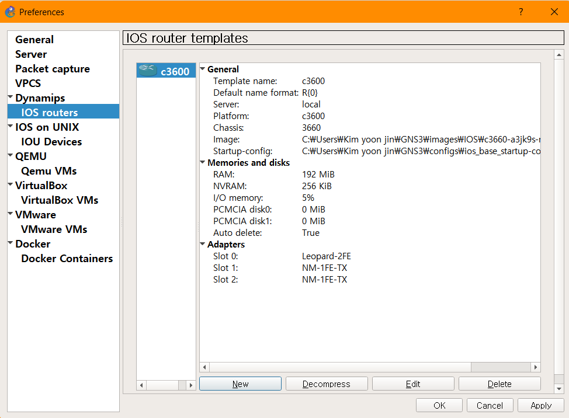Click Slot 0 adapter Leopard-2FE
Screen dimensions: 569x418
click(326, 256)
